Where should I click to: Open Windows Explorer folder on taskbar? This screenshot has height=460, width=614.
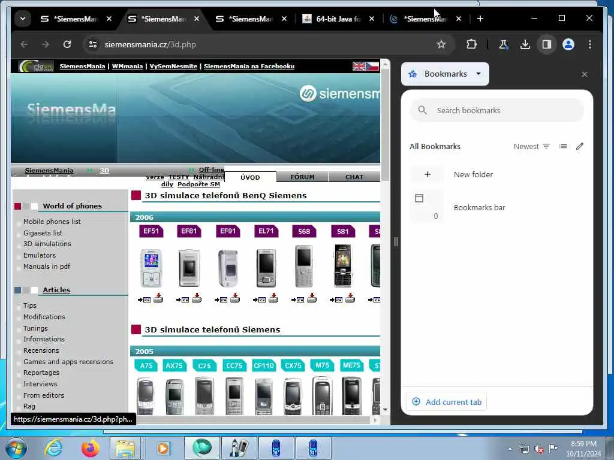(125, 448)
